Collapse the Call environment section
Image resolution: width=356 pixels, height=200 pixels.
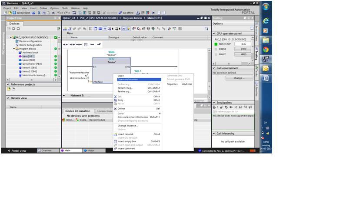(214, 68)
